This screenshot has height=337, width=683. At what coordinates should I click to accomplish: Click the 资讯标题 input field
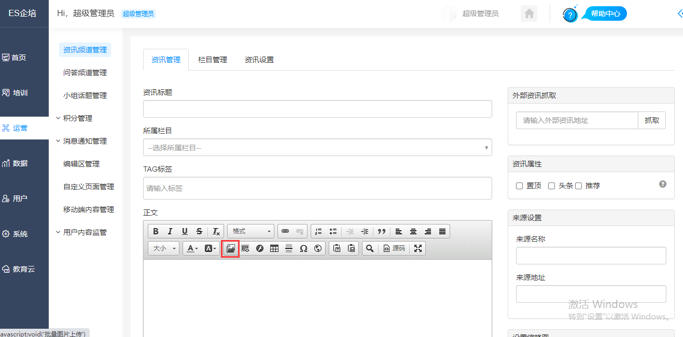[317, 109]
